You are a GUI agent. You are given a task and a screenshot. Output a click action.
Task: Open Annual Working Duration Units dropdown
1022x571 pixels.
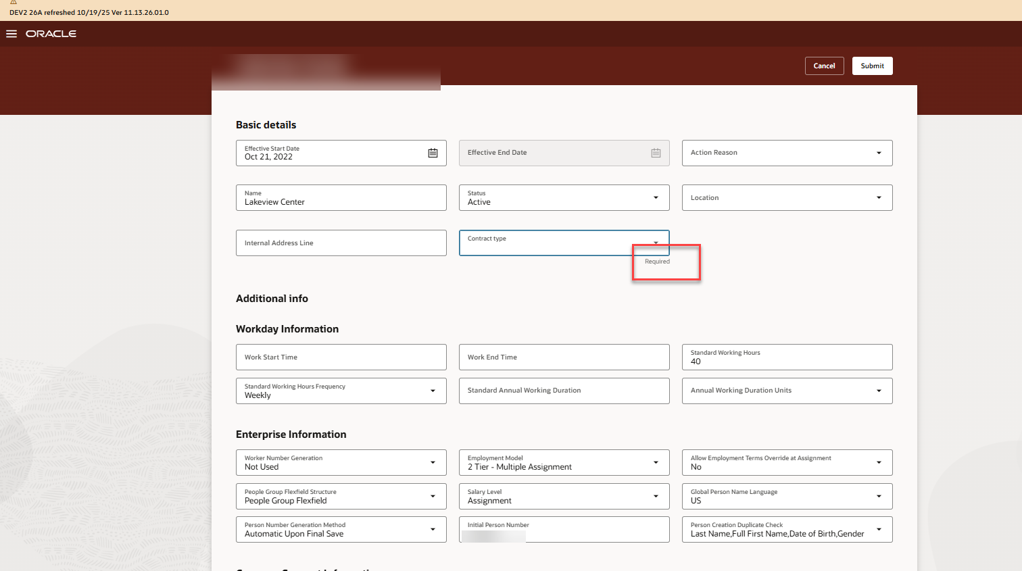click(x=879, y=391)
